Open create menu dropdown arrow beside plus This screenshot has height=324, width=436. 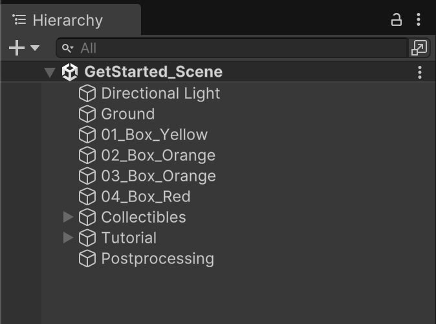click(35, 48)
